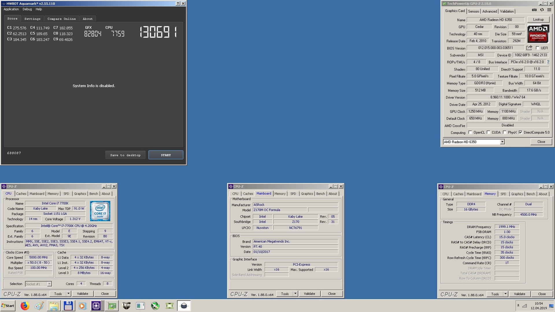Open the Debug menu in Aquamark
Viewport: 555px width, 312px height.
click(x=27, y=9)
